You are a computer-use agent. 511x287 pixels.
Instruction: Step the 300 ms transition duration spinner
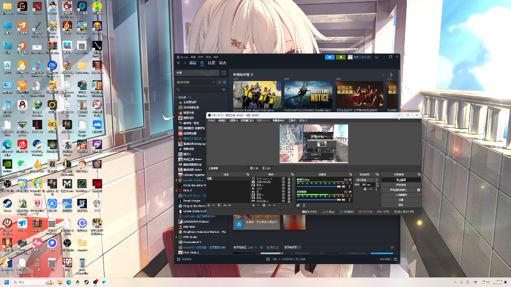click(377, 184)
